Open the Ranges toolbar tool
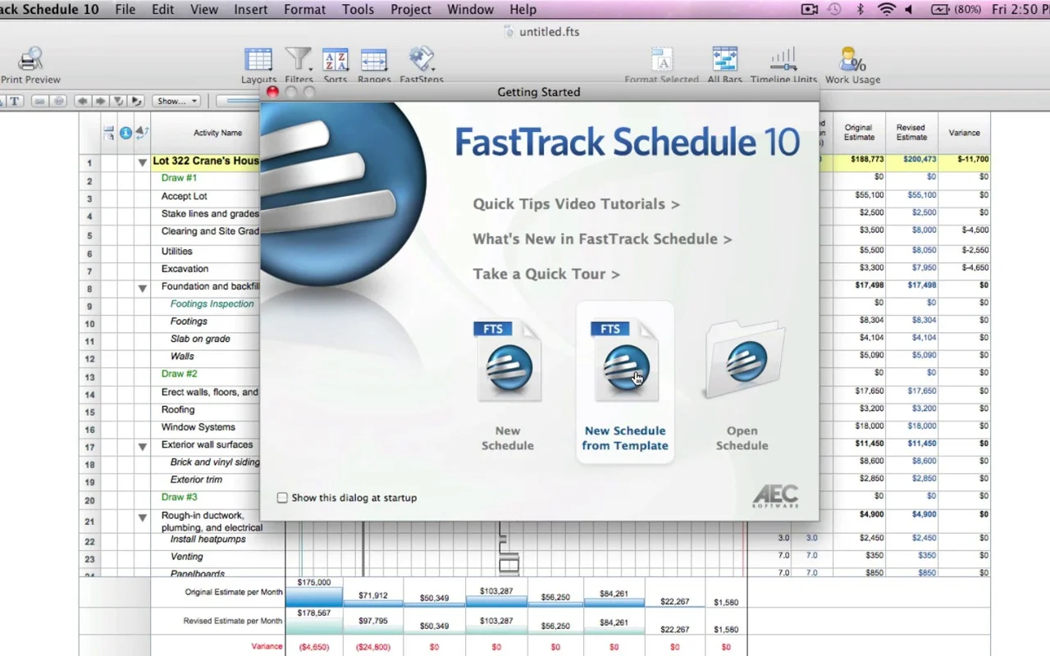 [374, 65]
